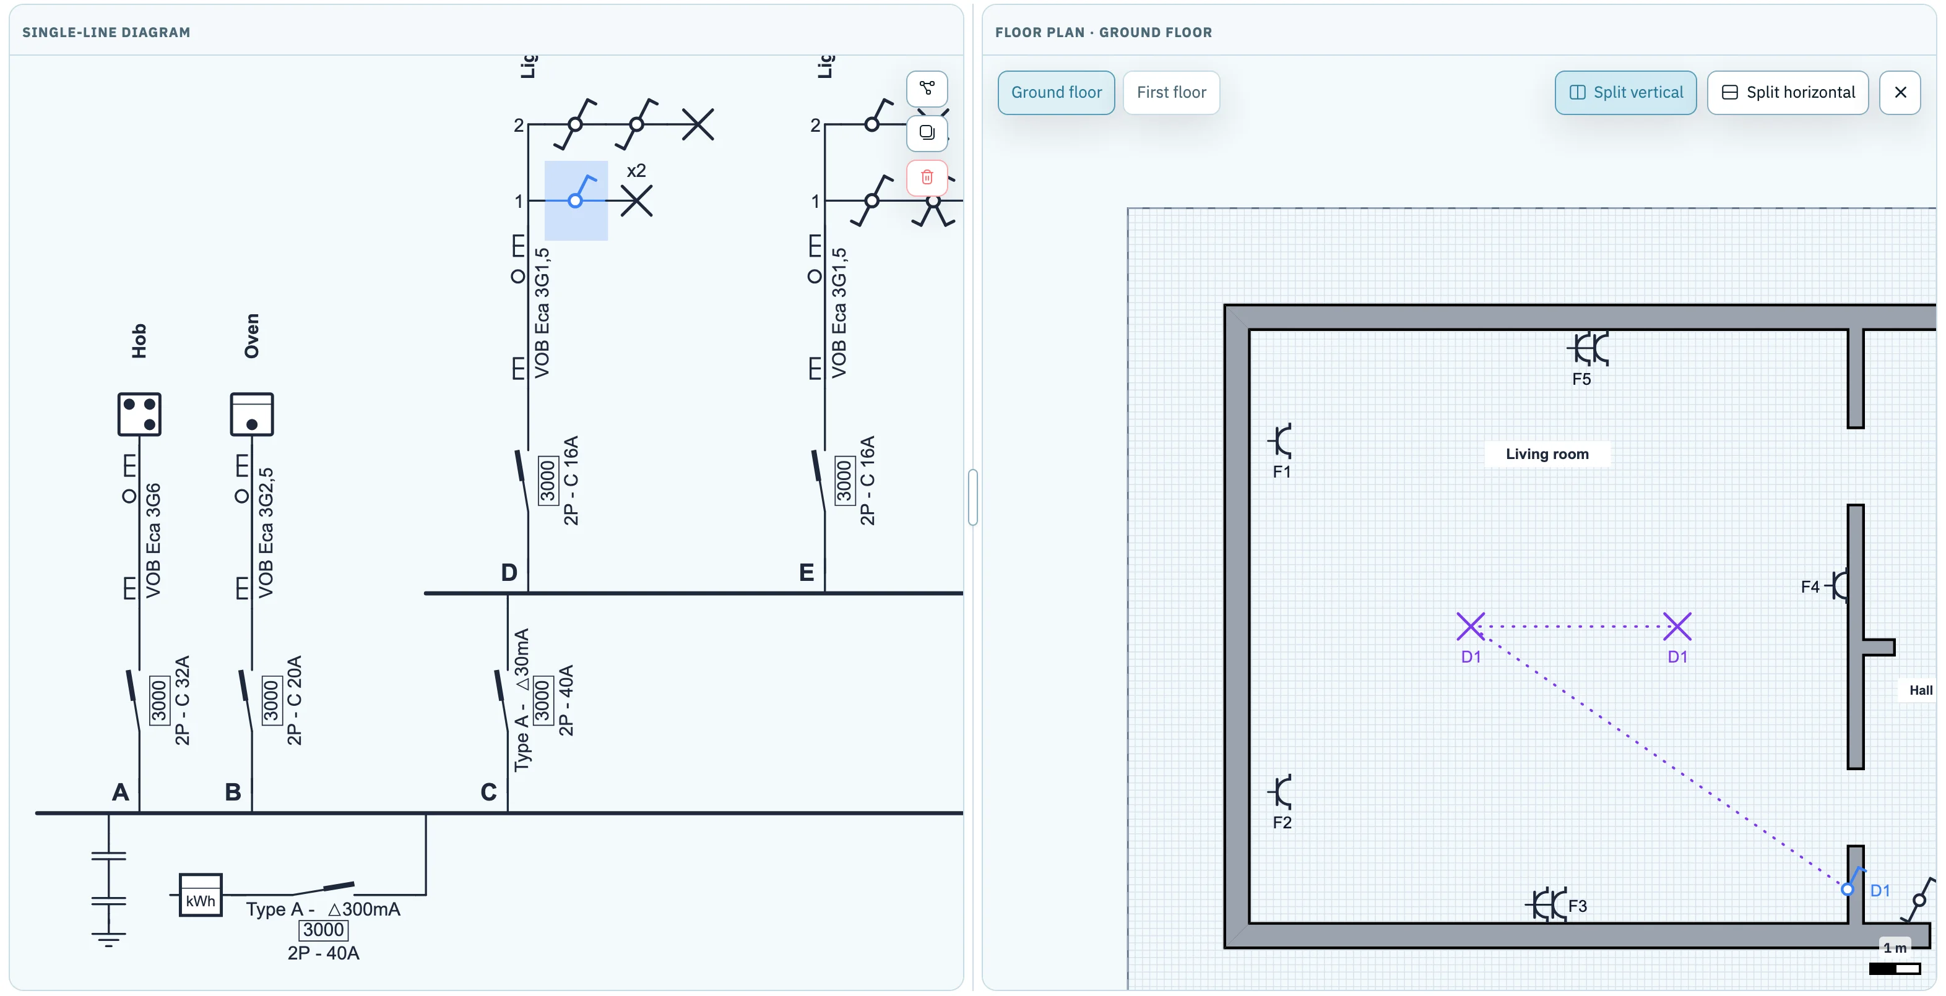Select the circuit E 16A breaker
The image size is (1946, 996).
point(819,481)
